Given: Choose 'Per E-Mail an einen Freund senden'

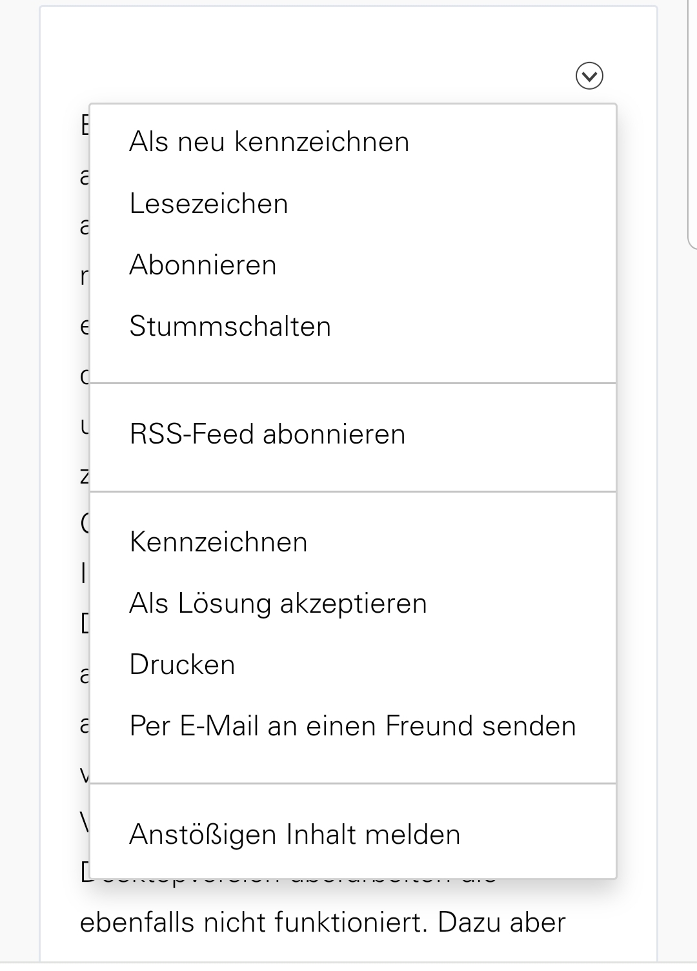Looking at the screenshot, I should 353,726.
